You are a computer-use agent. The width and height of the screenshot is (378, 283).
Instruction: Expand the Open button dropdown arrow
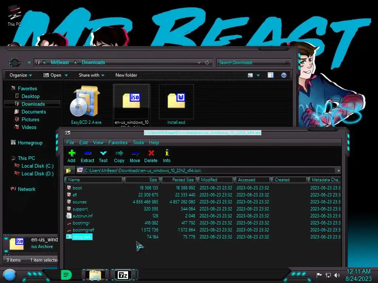(x=66, y=75)
